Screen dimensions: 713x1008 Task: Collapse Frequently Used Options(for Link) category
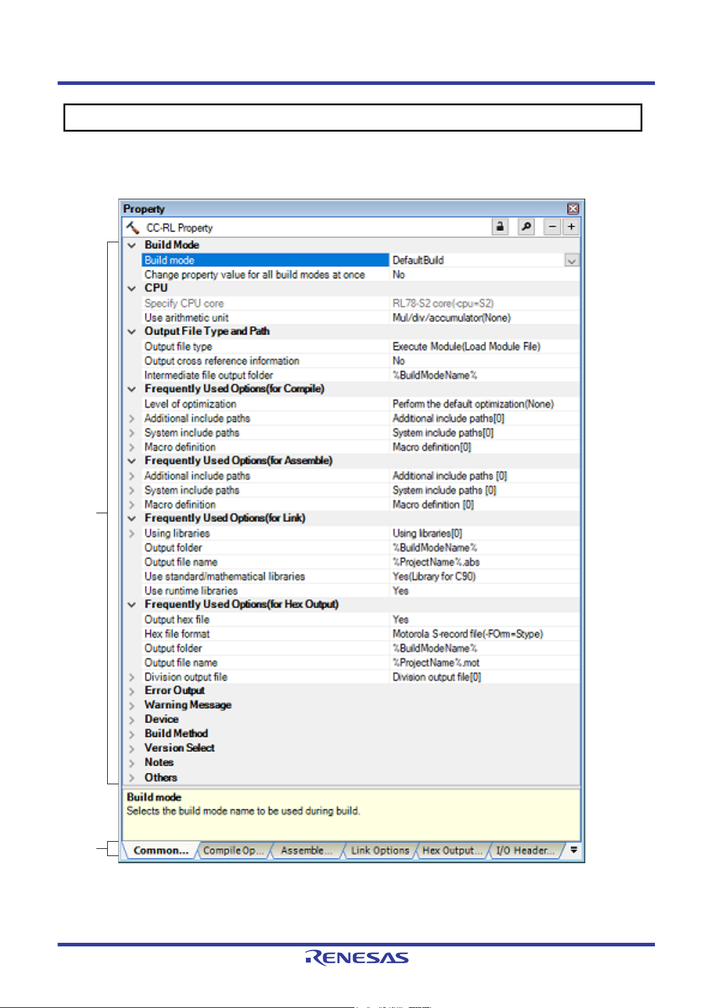click(x=132, y=518)
